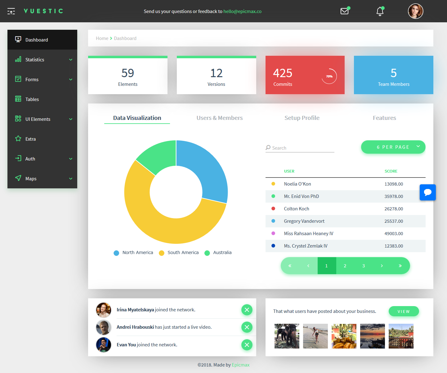Open the sunset photo thumbnail
The image size is (447, 373).
(x=373, y=336)
